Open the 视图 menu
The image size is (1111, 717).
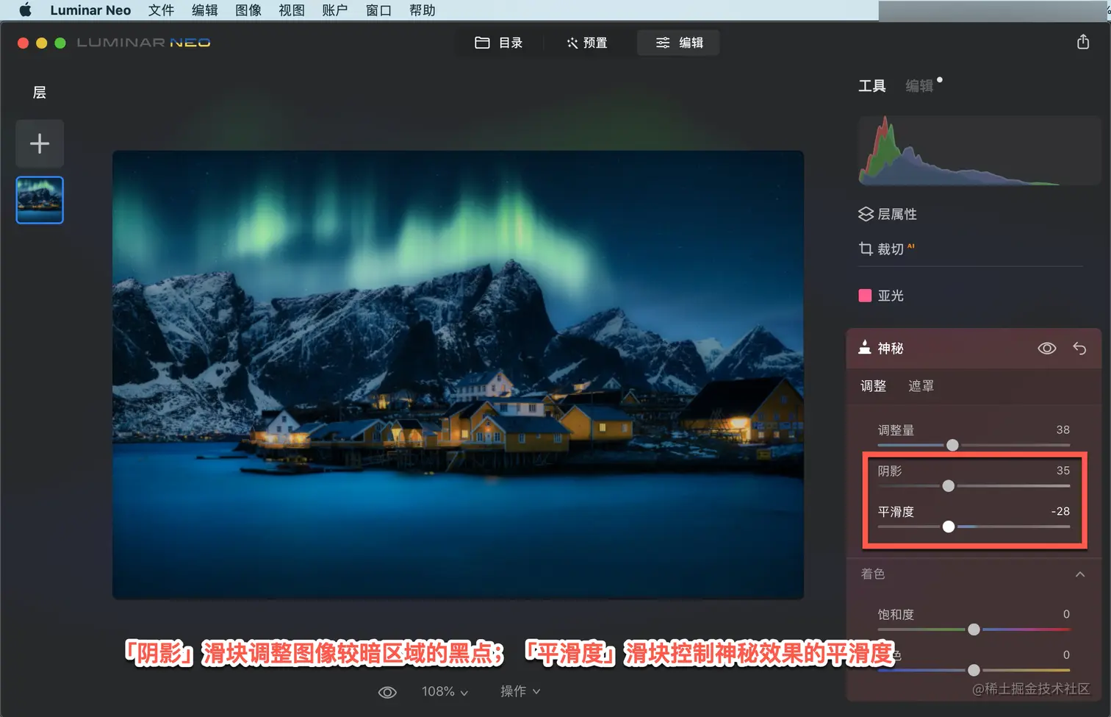point(292,10)
